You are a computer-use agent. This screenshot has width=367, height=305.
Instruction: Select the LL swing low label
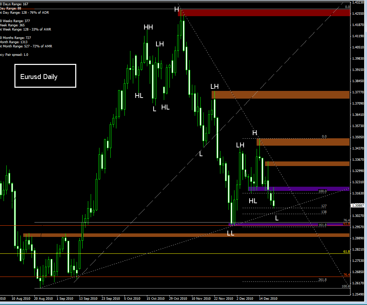point(231,233)
